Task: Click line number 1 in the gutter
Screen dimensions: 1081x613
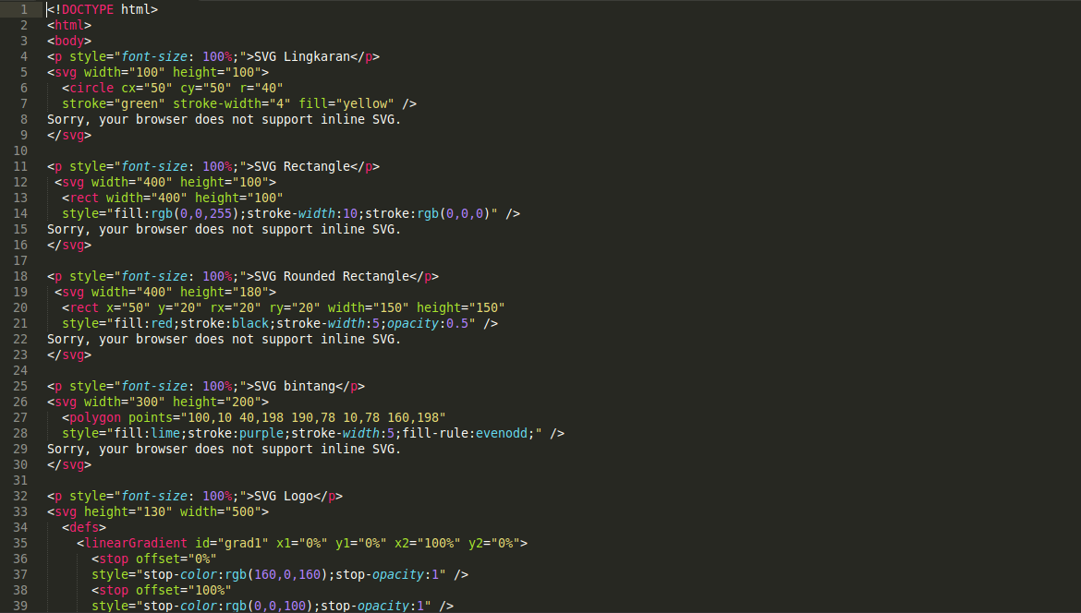Action: point(23,9)
